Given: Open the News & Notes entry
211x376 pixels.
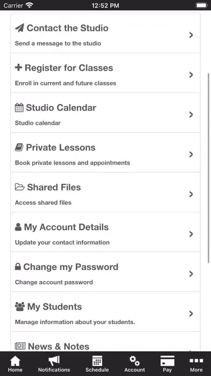Looking at the screenshot, I should [x=105, y=342].
